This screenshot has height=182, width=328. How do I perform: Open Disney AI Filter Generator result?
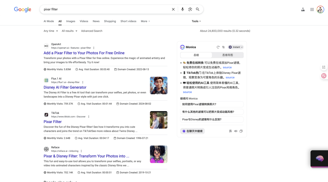[65, 87]
